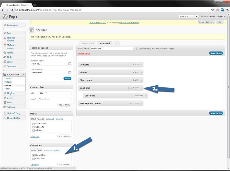
Task: Click the Custom Links URL field
Action: click(55, 93)
